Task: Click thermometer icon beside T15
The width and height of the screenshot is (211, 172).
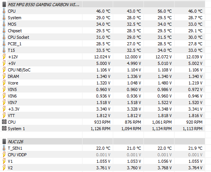Action: (x=4, y=50)
